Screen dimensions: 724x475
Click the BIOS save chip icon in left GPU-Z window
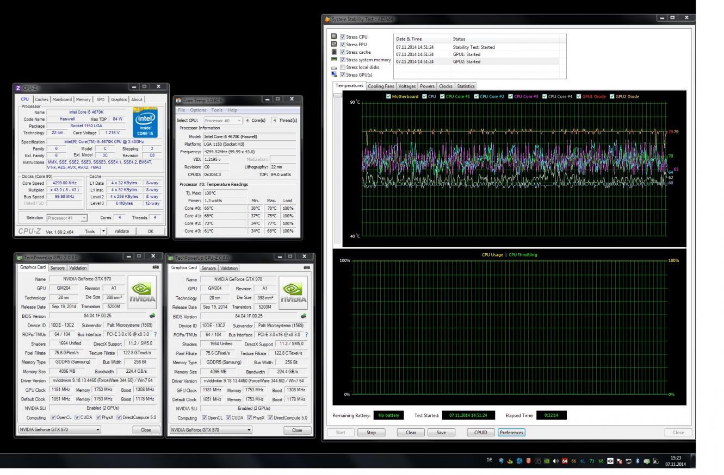[x=152, y=315]
